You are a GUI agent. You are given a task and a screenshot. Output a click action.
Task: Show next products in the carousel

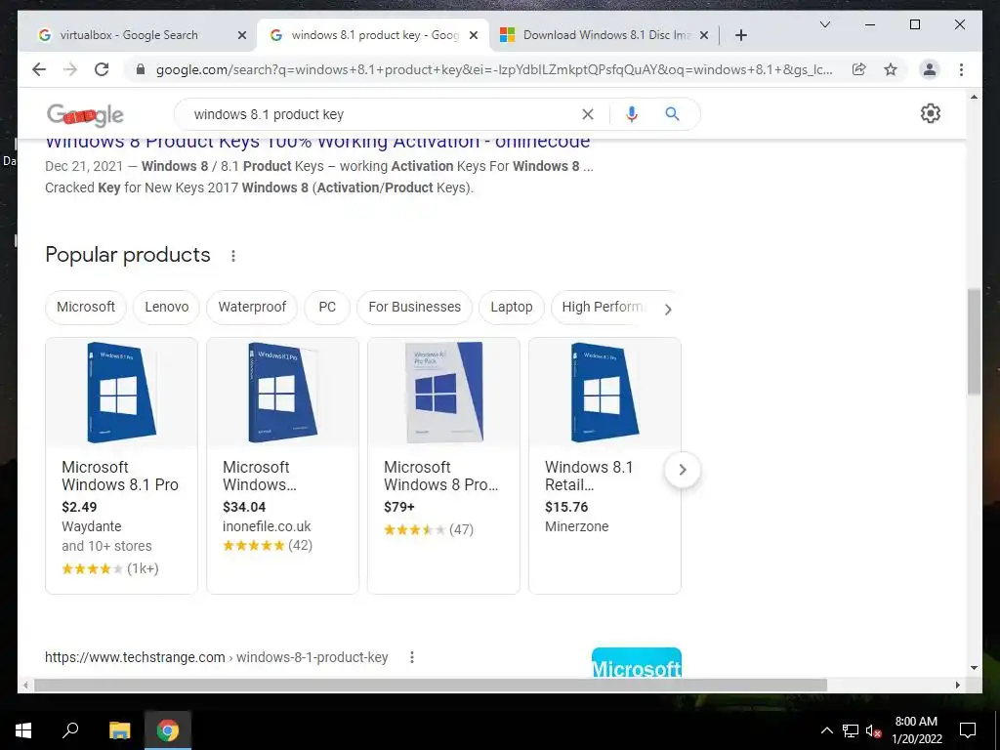click(x=683, y=470)
